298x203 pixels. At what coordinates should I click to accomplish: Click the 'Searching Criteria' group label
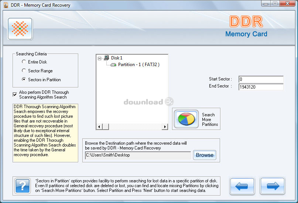point(31,54)
